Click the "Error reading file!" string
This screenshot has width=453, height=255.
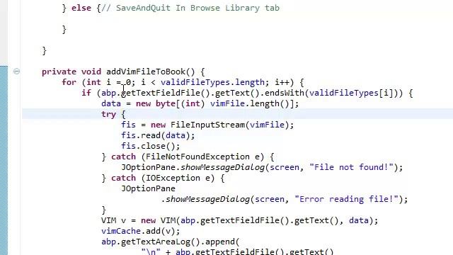pos(346,200)
